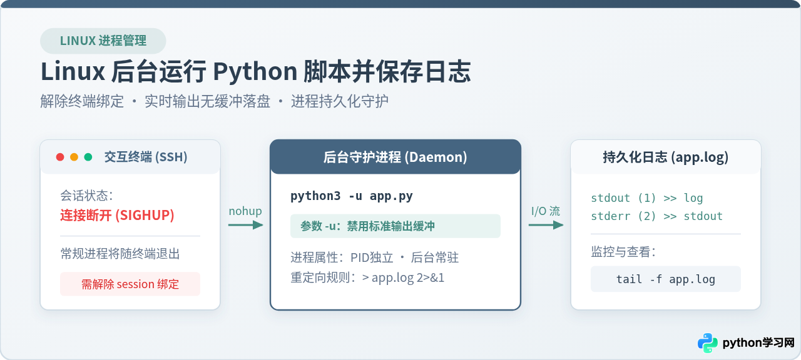Click the stdout (1) >> log line
Screen dimensions: 801x360
coord(647,198)
